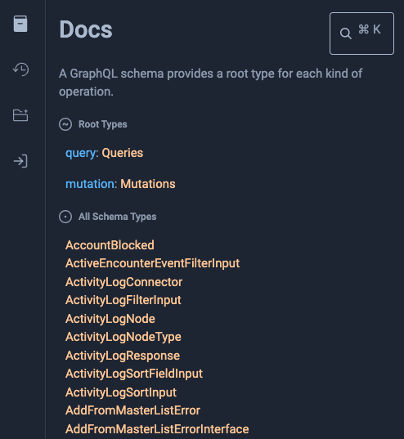Click the All Schema Types circle icon

pyautogui.click(x=65, y=217)
